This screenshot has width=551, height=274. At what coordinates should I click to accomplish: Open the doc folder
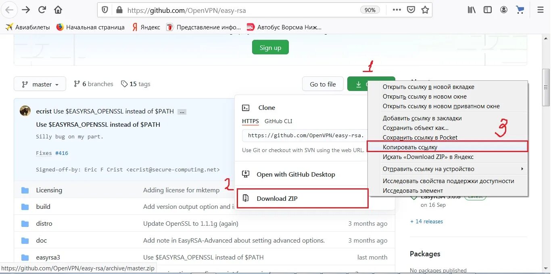point(41,240)
